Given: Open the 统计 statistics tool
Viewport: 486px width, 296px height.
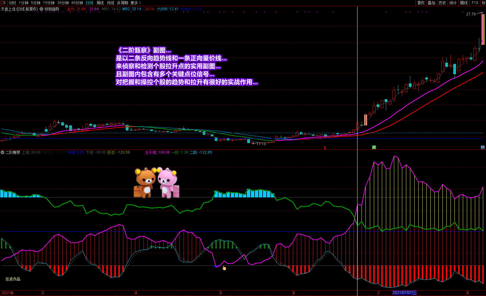Looking at the screenshot, I should (453, 3).
